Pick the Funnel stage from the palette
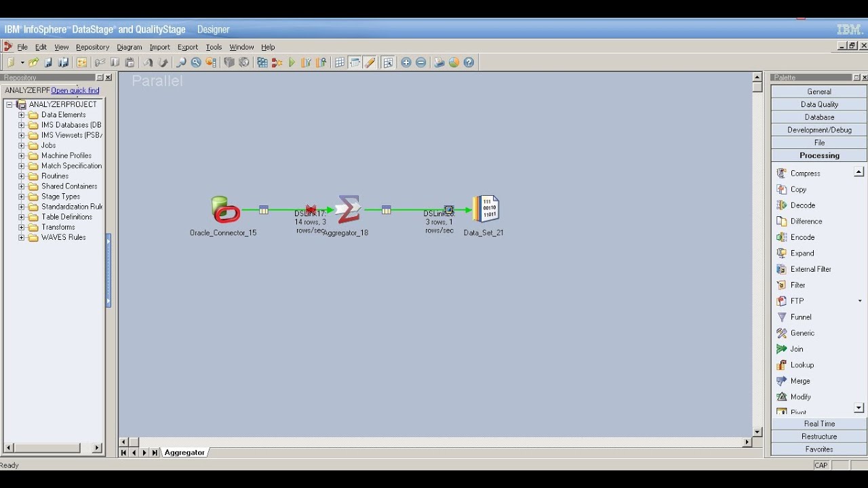 pos(794,317)
